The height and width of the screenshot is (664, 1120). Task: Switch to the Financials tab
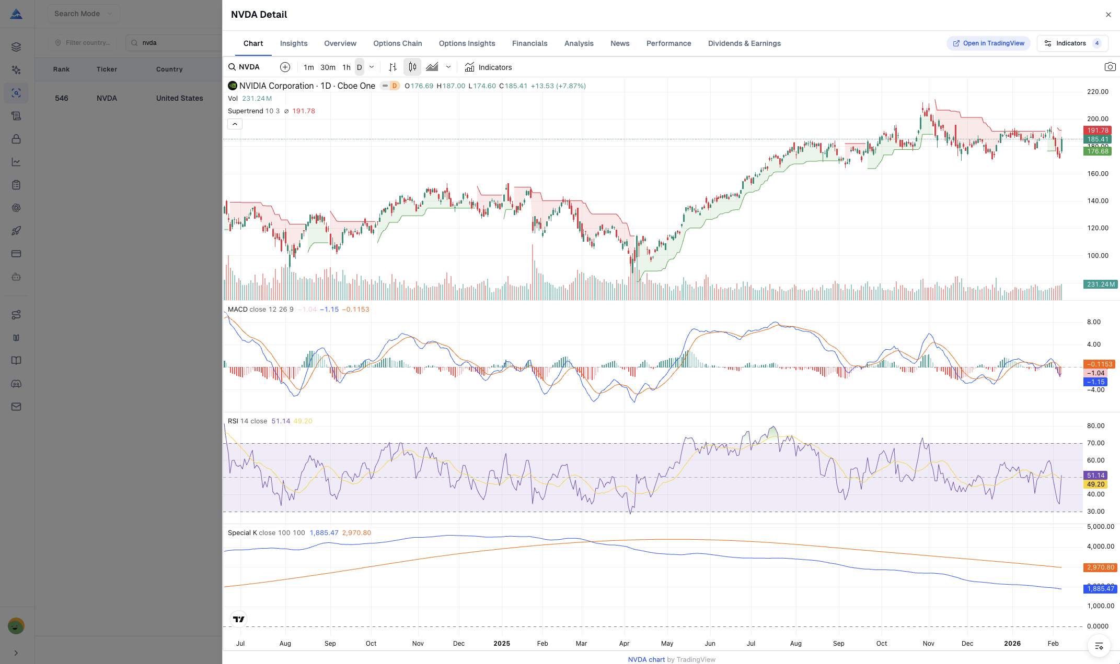529,43
